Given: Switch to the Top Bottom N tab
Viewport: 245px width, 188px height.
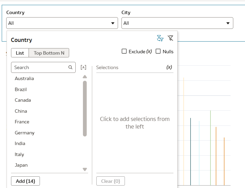Looking at the screenshot, I should (49, 53).
